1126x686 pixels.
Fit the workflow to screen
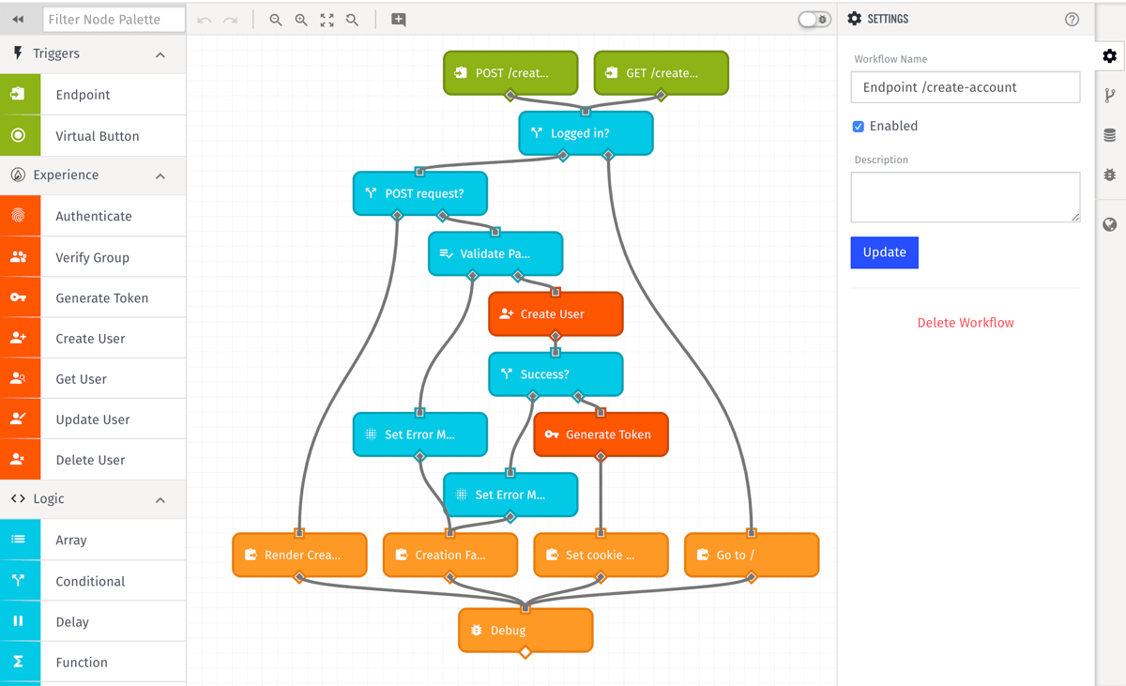pyautogui.click(x=327, y=20)
